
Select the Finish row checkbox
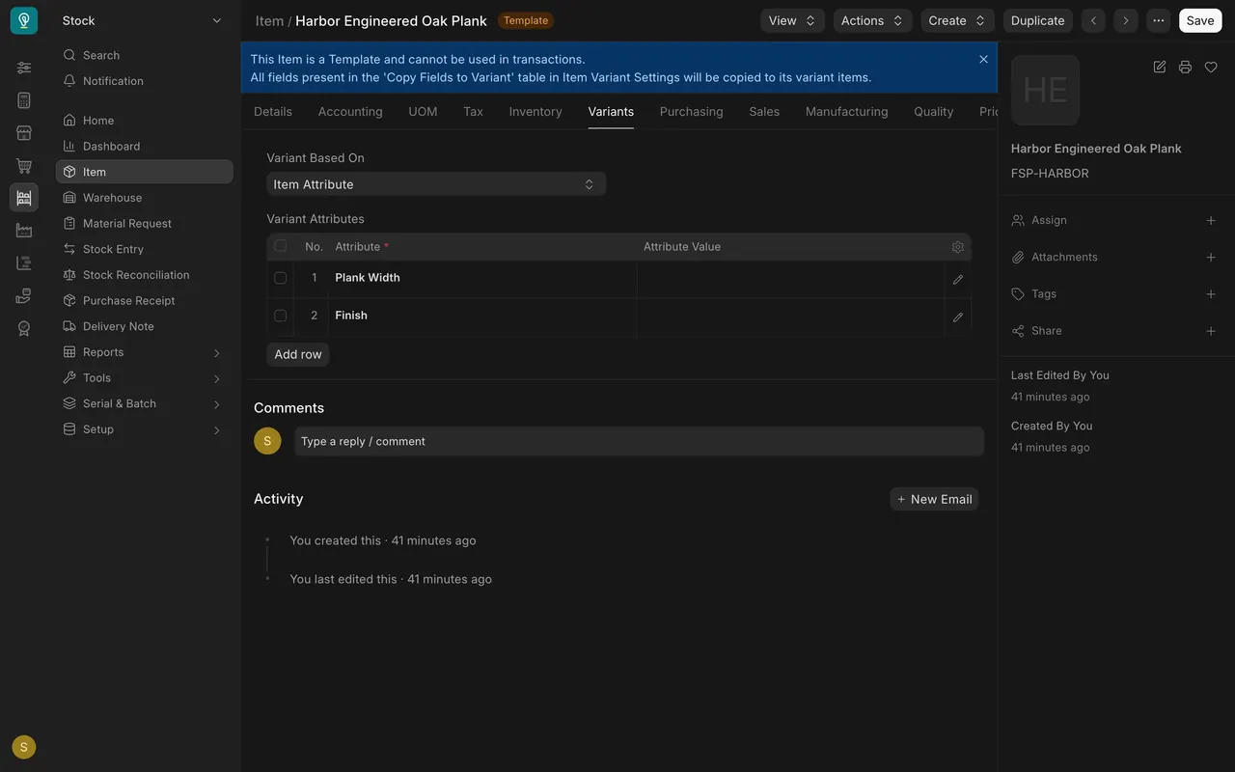point(281,316)
